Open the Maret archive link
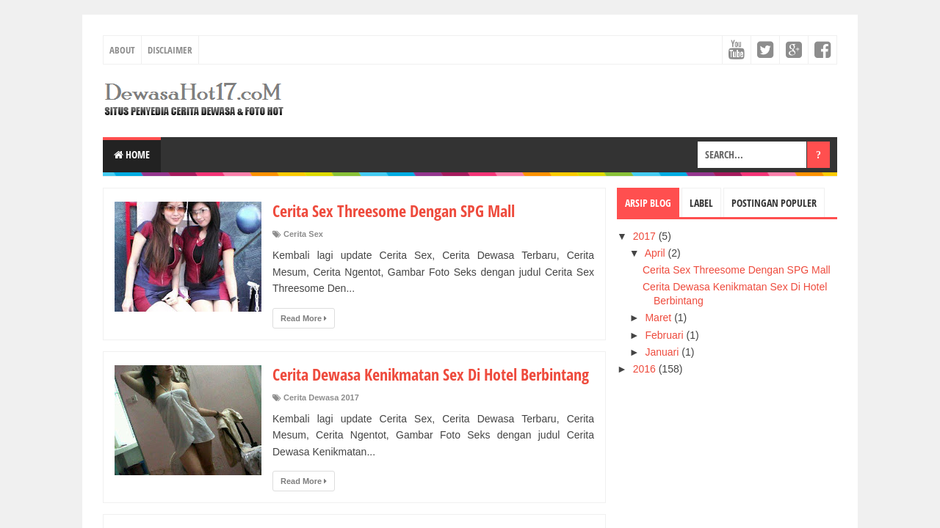 [x=658, y=318]
